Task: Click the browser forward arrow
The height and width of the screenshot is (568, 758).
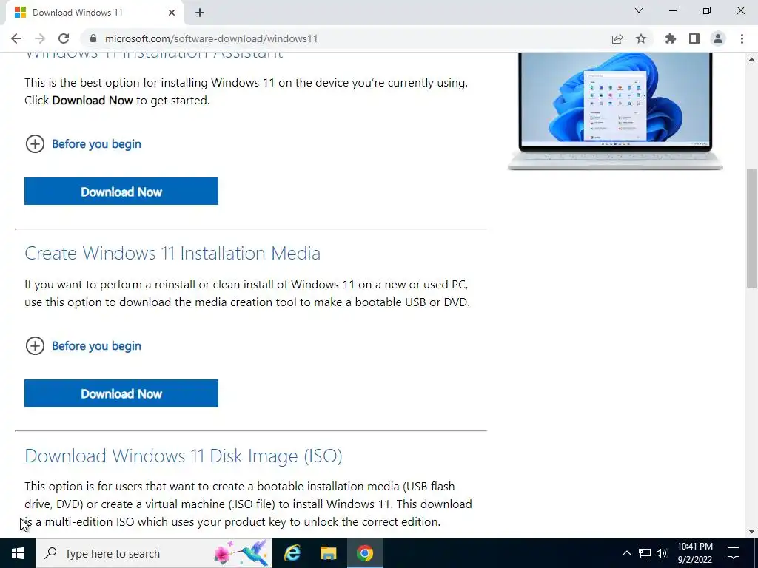Action: 40,38
